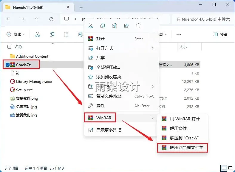
Task: Click the rename icon in the context menu
Action: click(x=115, y=26)
